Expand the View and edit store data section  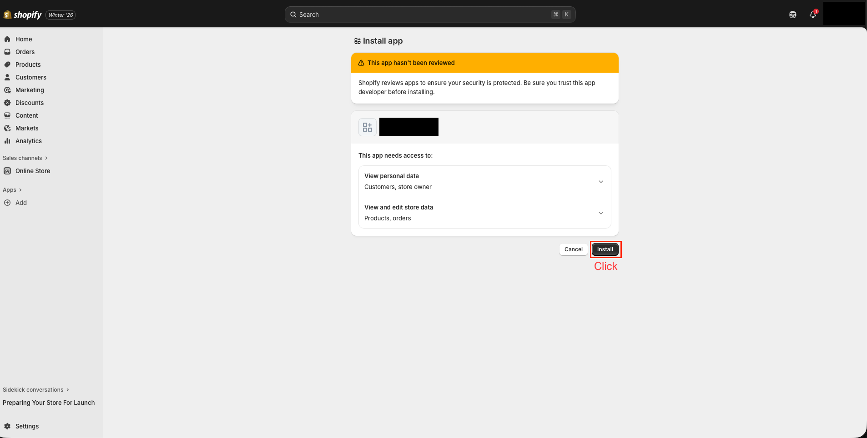click(x=600, y=213)
